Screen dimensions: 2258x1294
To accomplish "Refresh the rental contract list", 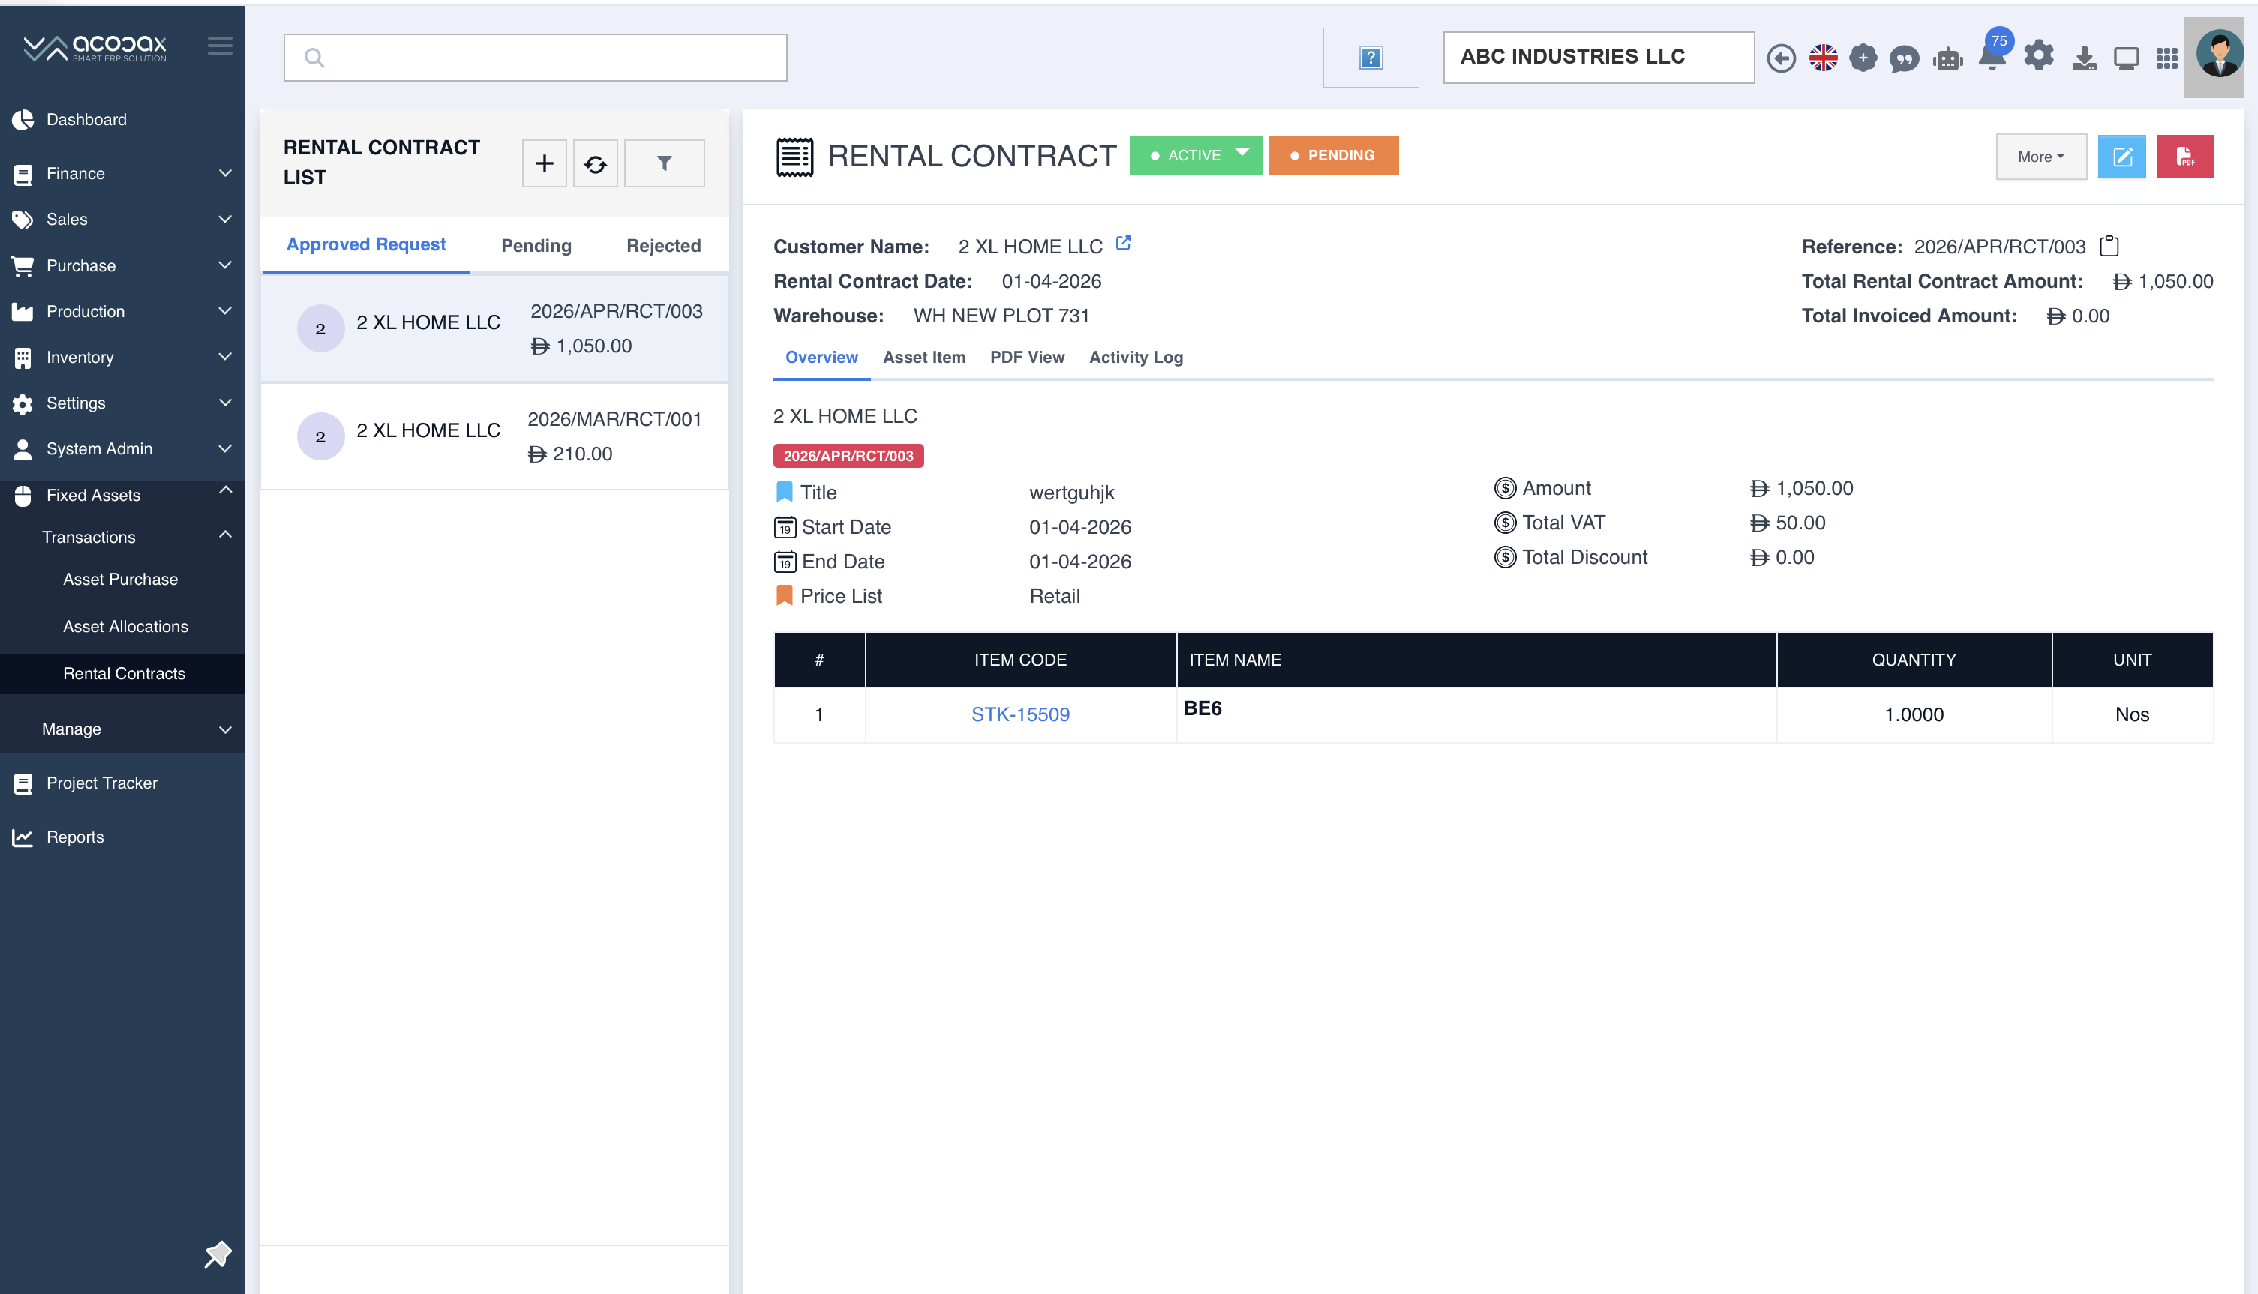I will coord(596,163).
